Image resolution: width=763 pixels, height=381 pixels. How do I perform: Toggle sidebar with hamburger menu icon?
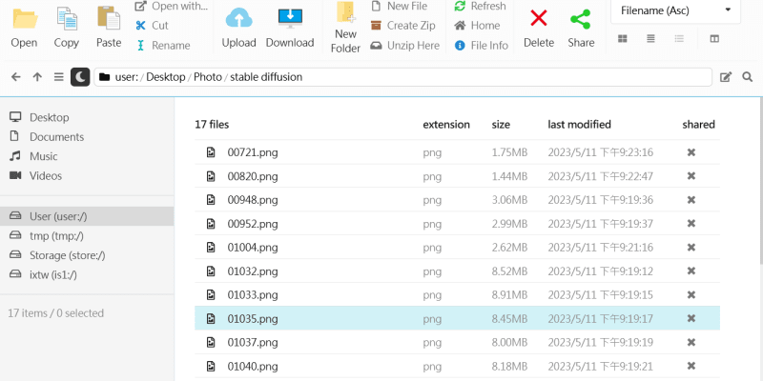pyautogui.click(x=59, y=77)
